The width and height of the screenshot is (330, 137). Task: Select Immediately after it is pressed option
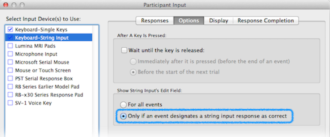(133, 61)
